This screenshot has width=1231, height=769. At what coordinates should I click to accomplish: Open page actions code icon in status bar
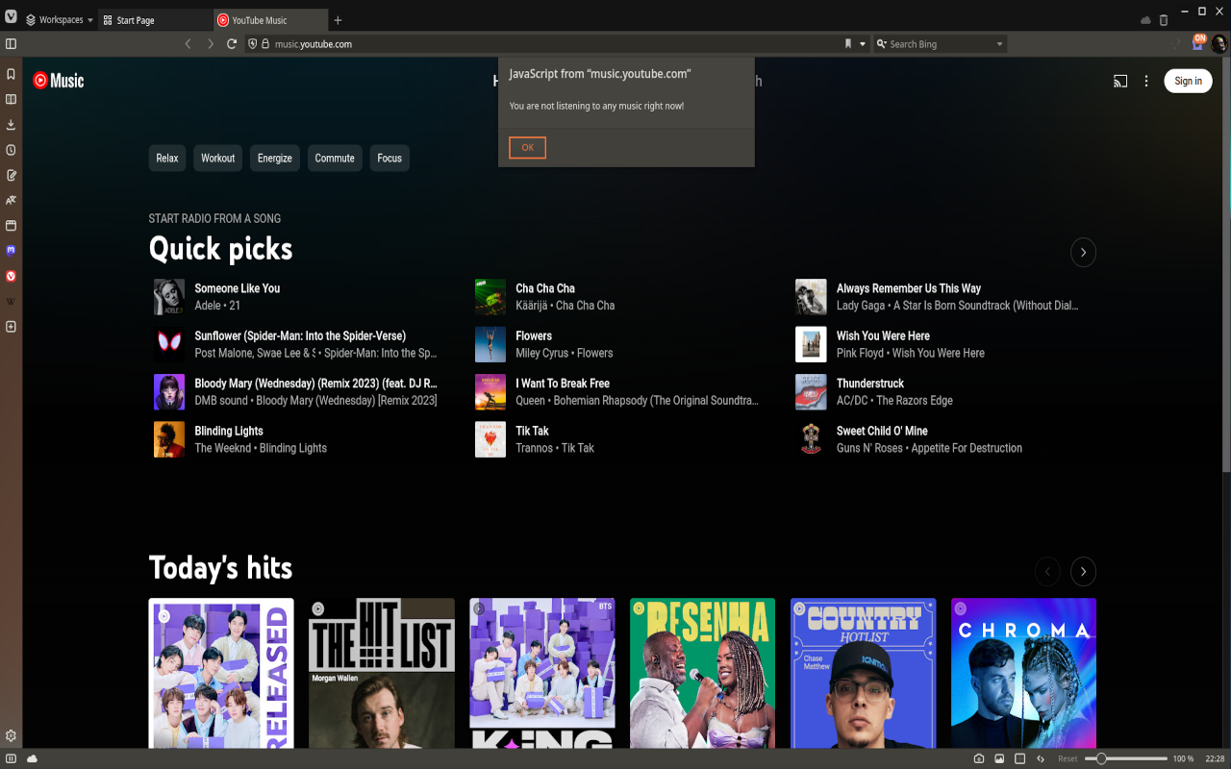coord(1041,758)
